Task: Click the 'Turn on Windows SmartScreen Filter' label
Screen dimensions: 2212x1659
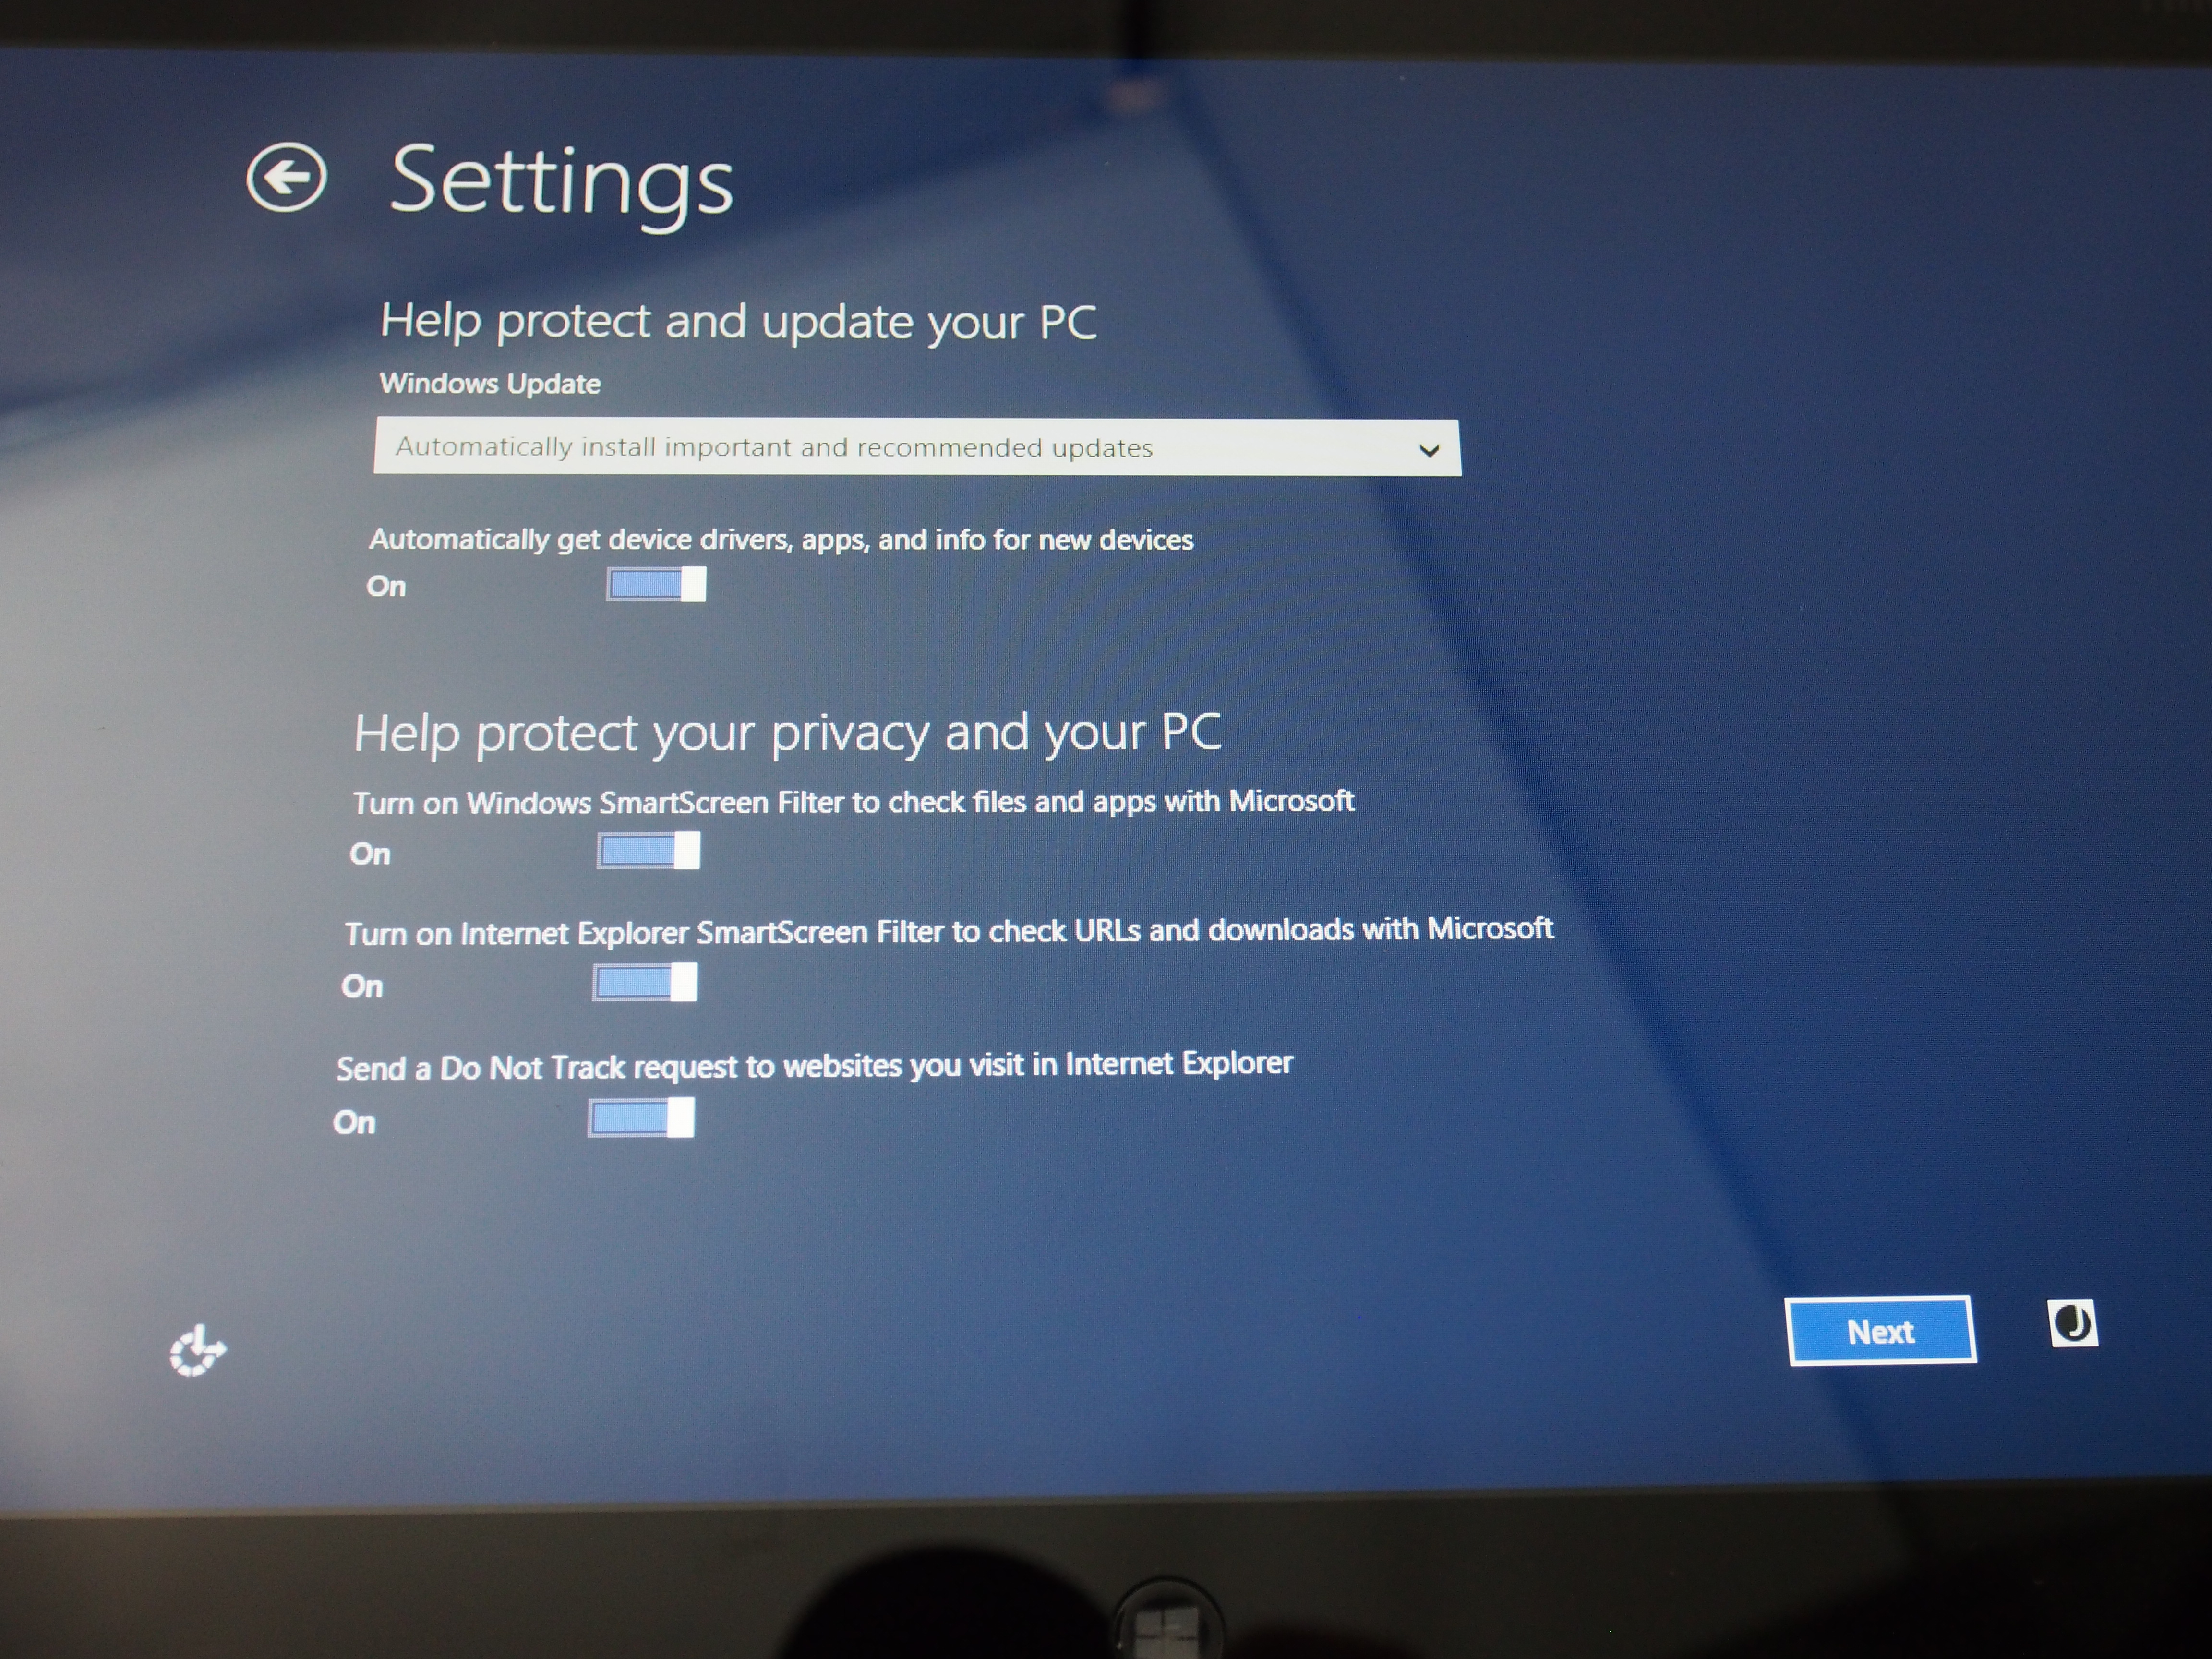Action: [853, 802]
